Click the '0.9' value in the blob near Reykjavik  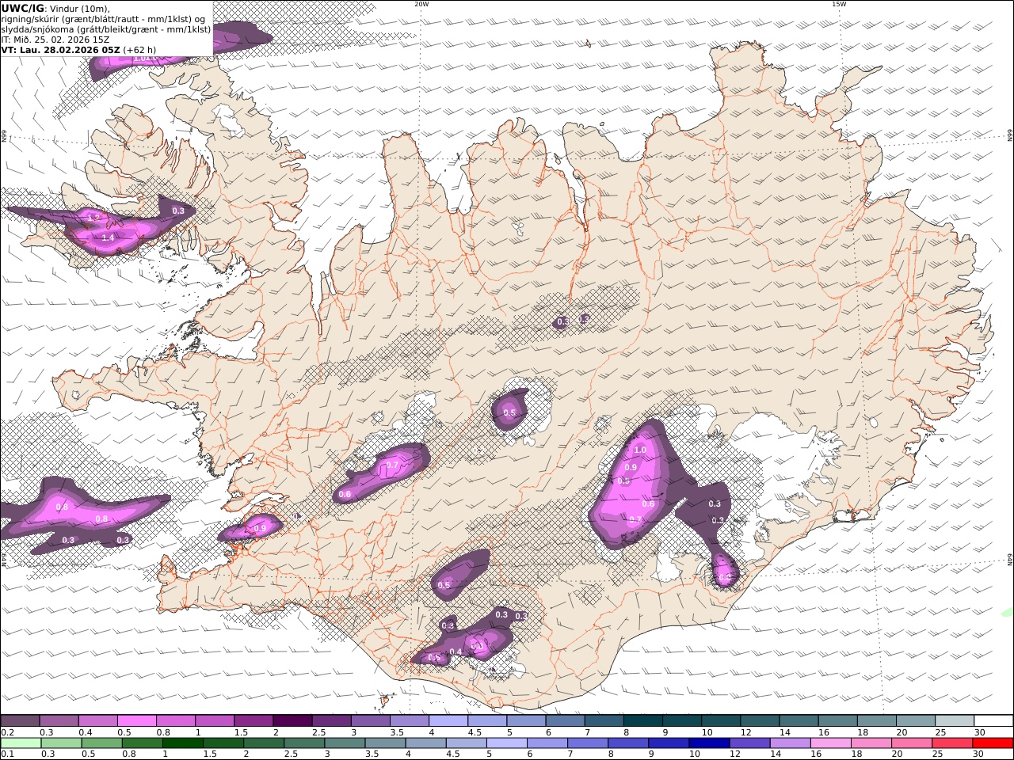click(x=259, y=528)
